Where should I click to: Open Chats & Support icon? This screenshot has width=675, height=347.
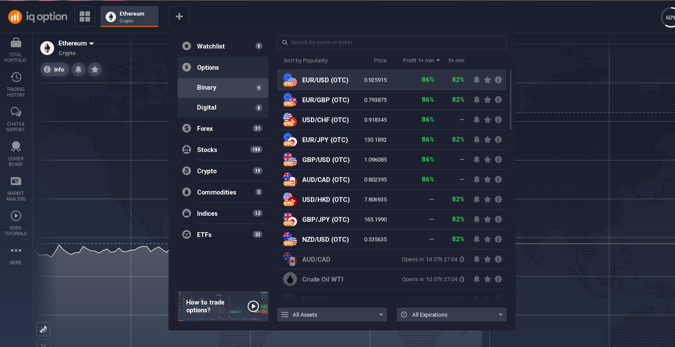coord(16,112)
